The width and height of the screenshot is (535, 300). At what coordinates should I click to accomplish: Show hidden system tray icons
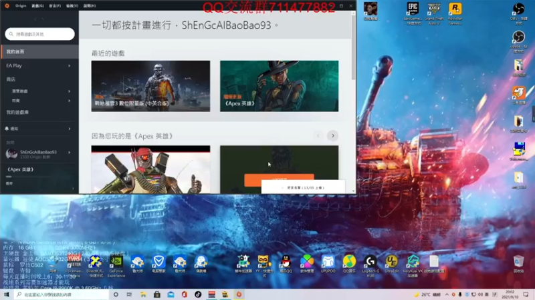point(447,294)
